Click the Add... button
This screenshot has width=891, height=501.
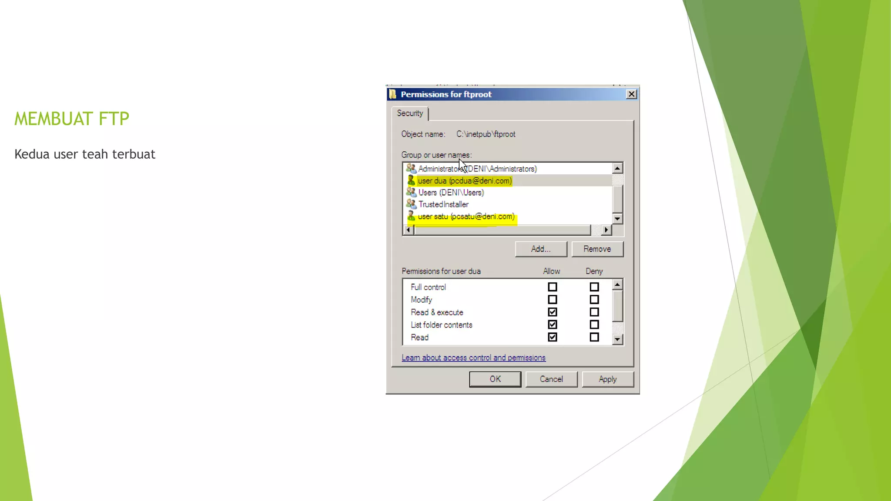point(541,249)
